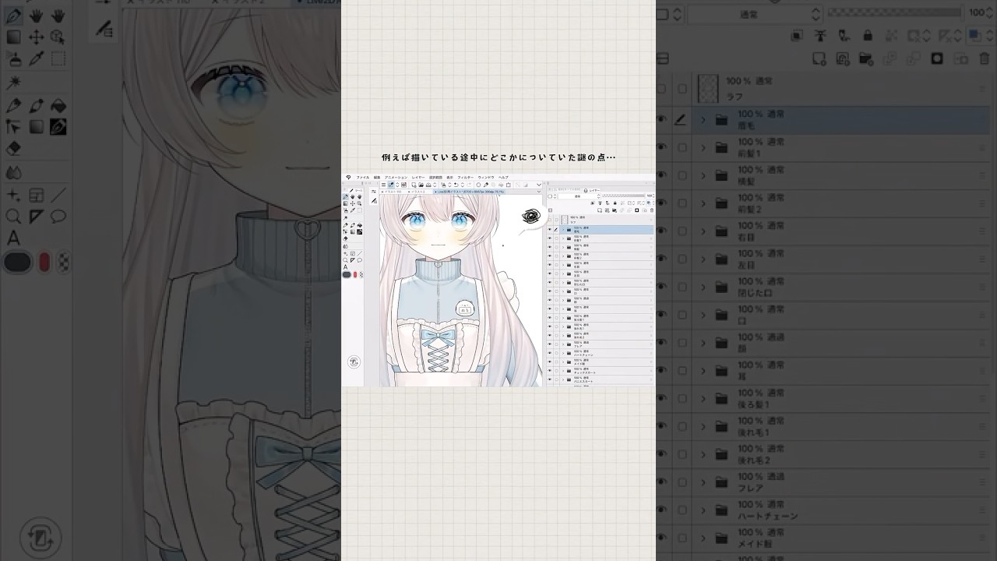997x561 pixels.
Task: Select the Eraser tool in enlarged background toolbar
Action: tap(14, 149)
